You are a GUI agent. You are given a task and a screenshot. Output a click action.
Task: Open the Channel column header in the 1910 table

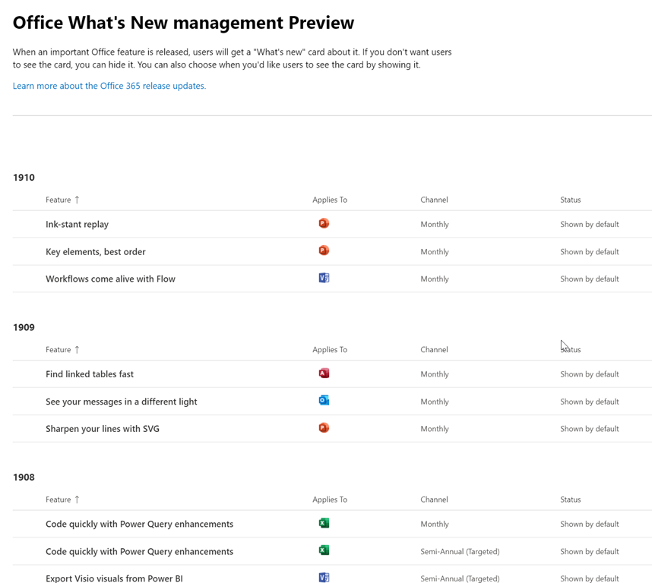point(434,199)
